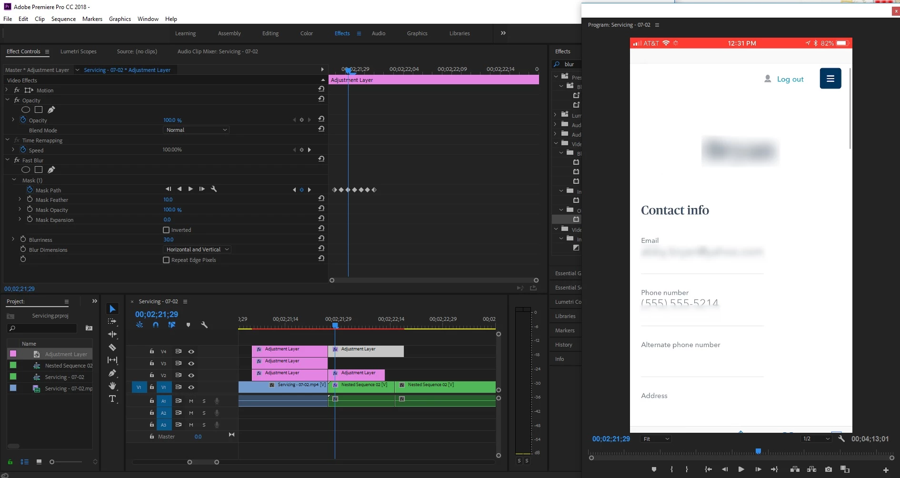Click the Blurriness value 30.0
This screenshot has width=900, height=478.
[169, 239]
